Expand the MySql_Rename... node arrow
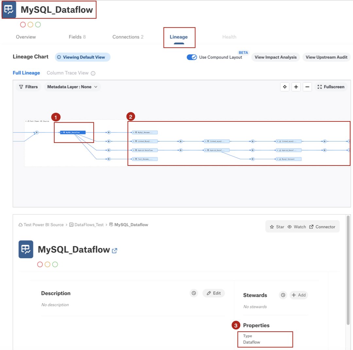 134,132
